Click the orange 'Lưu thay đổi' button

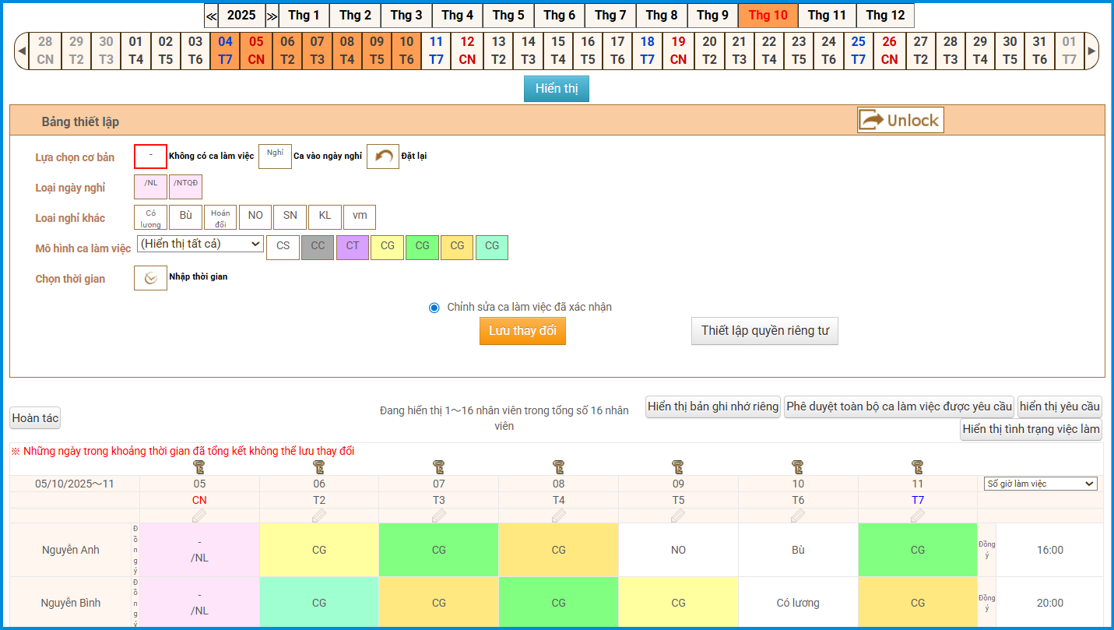point(522,331)
